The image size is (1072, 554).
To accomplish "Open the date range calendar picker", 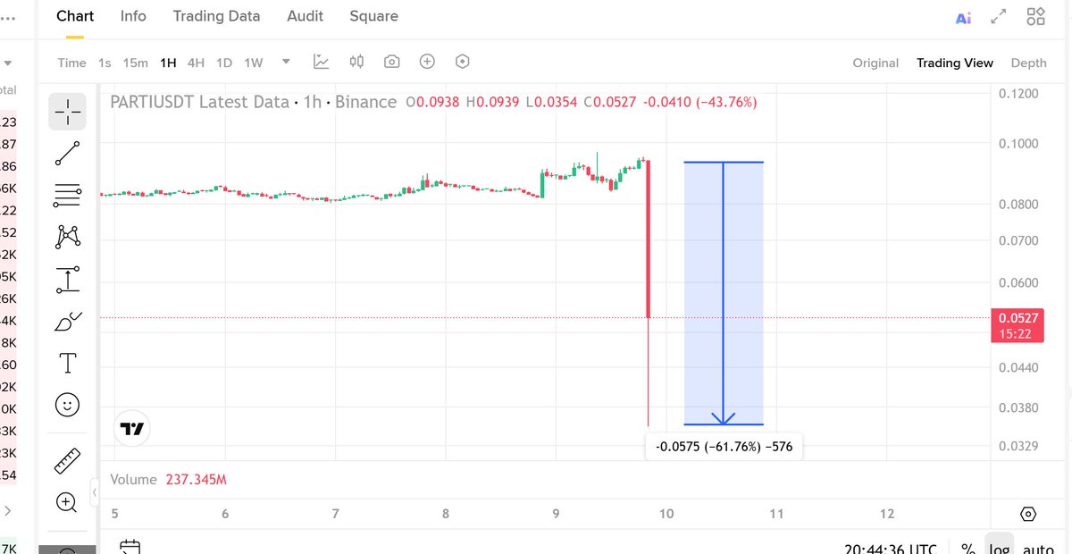I will [130, 547].
